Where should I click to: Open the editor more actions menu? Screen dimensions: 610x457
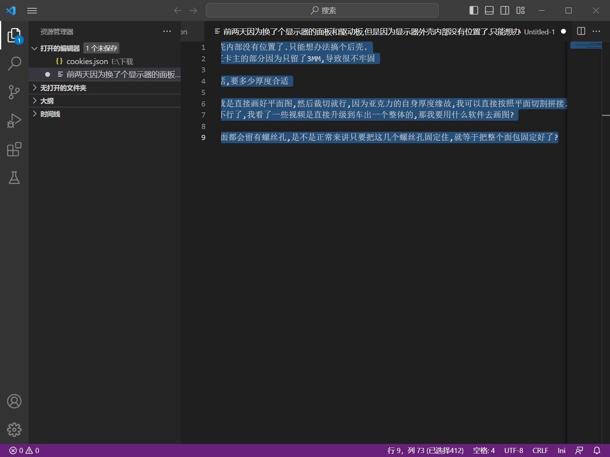pyautogui.click(x=596, y=31)
